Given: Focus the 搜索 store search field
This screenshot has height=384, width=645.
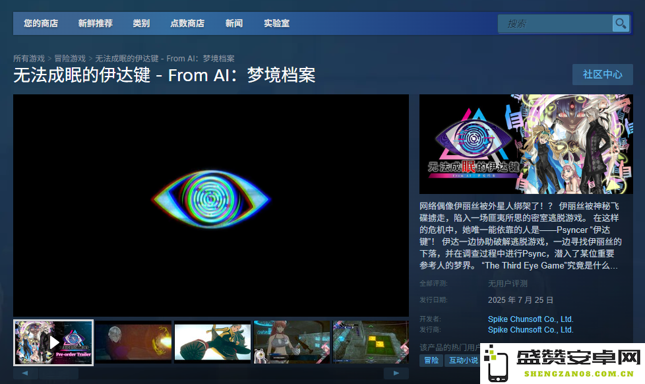Looking at the screenshot, I should (x=555, y=24).
